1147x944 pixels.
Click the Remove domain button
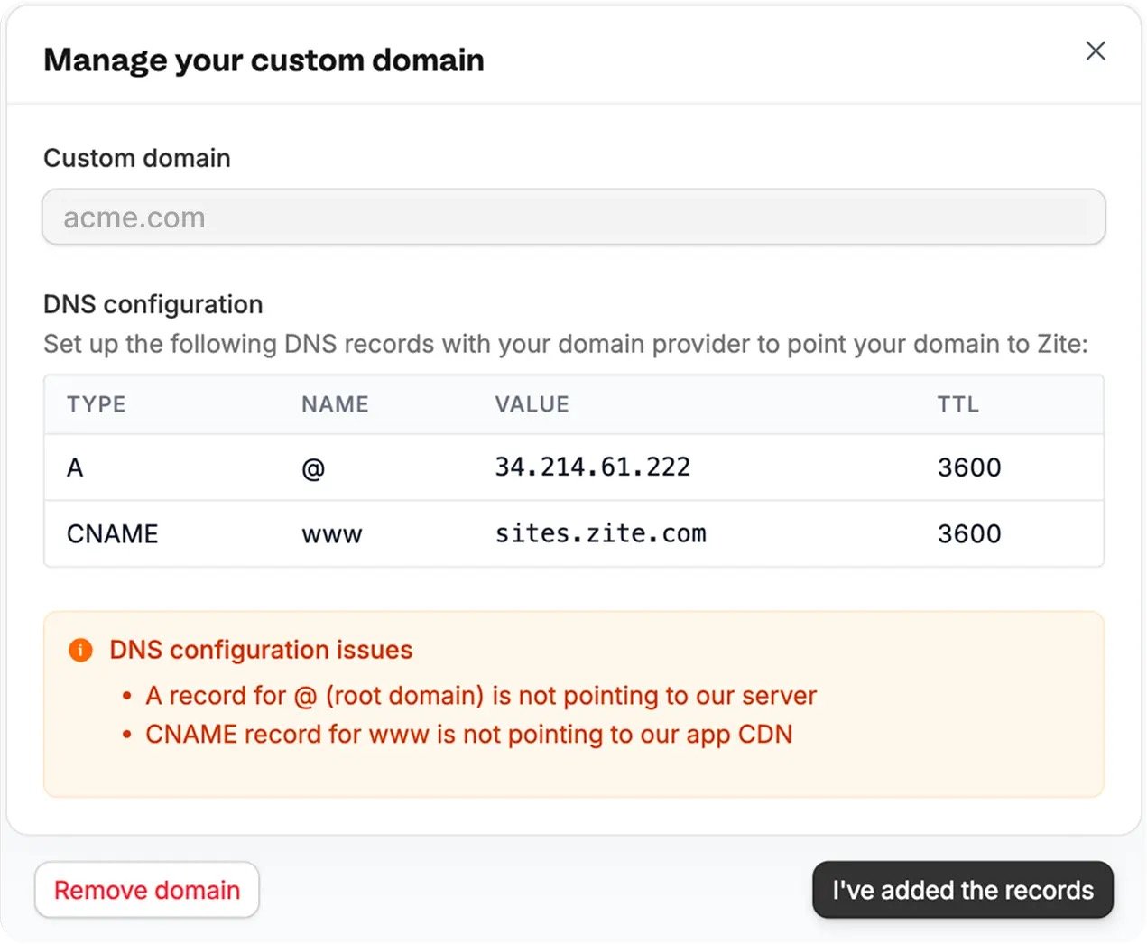pyautogui.click(x=147, y=890)
